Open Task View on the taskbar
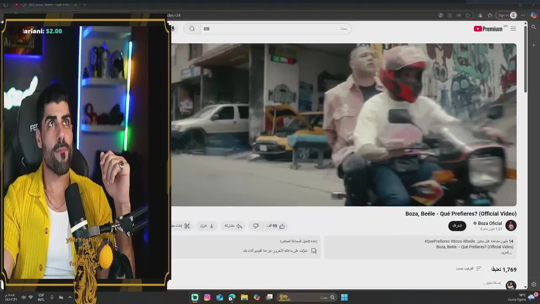Viewport: 540px width, 304px height. coord(269,297)
